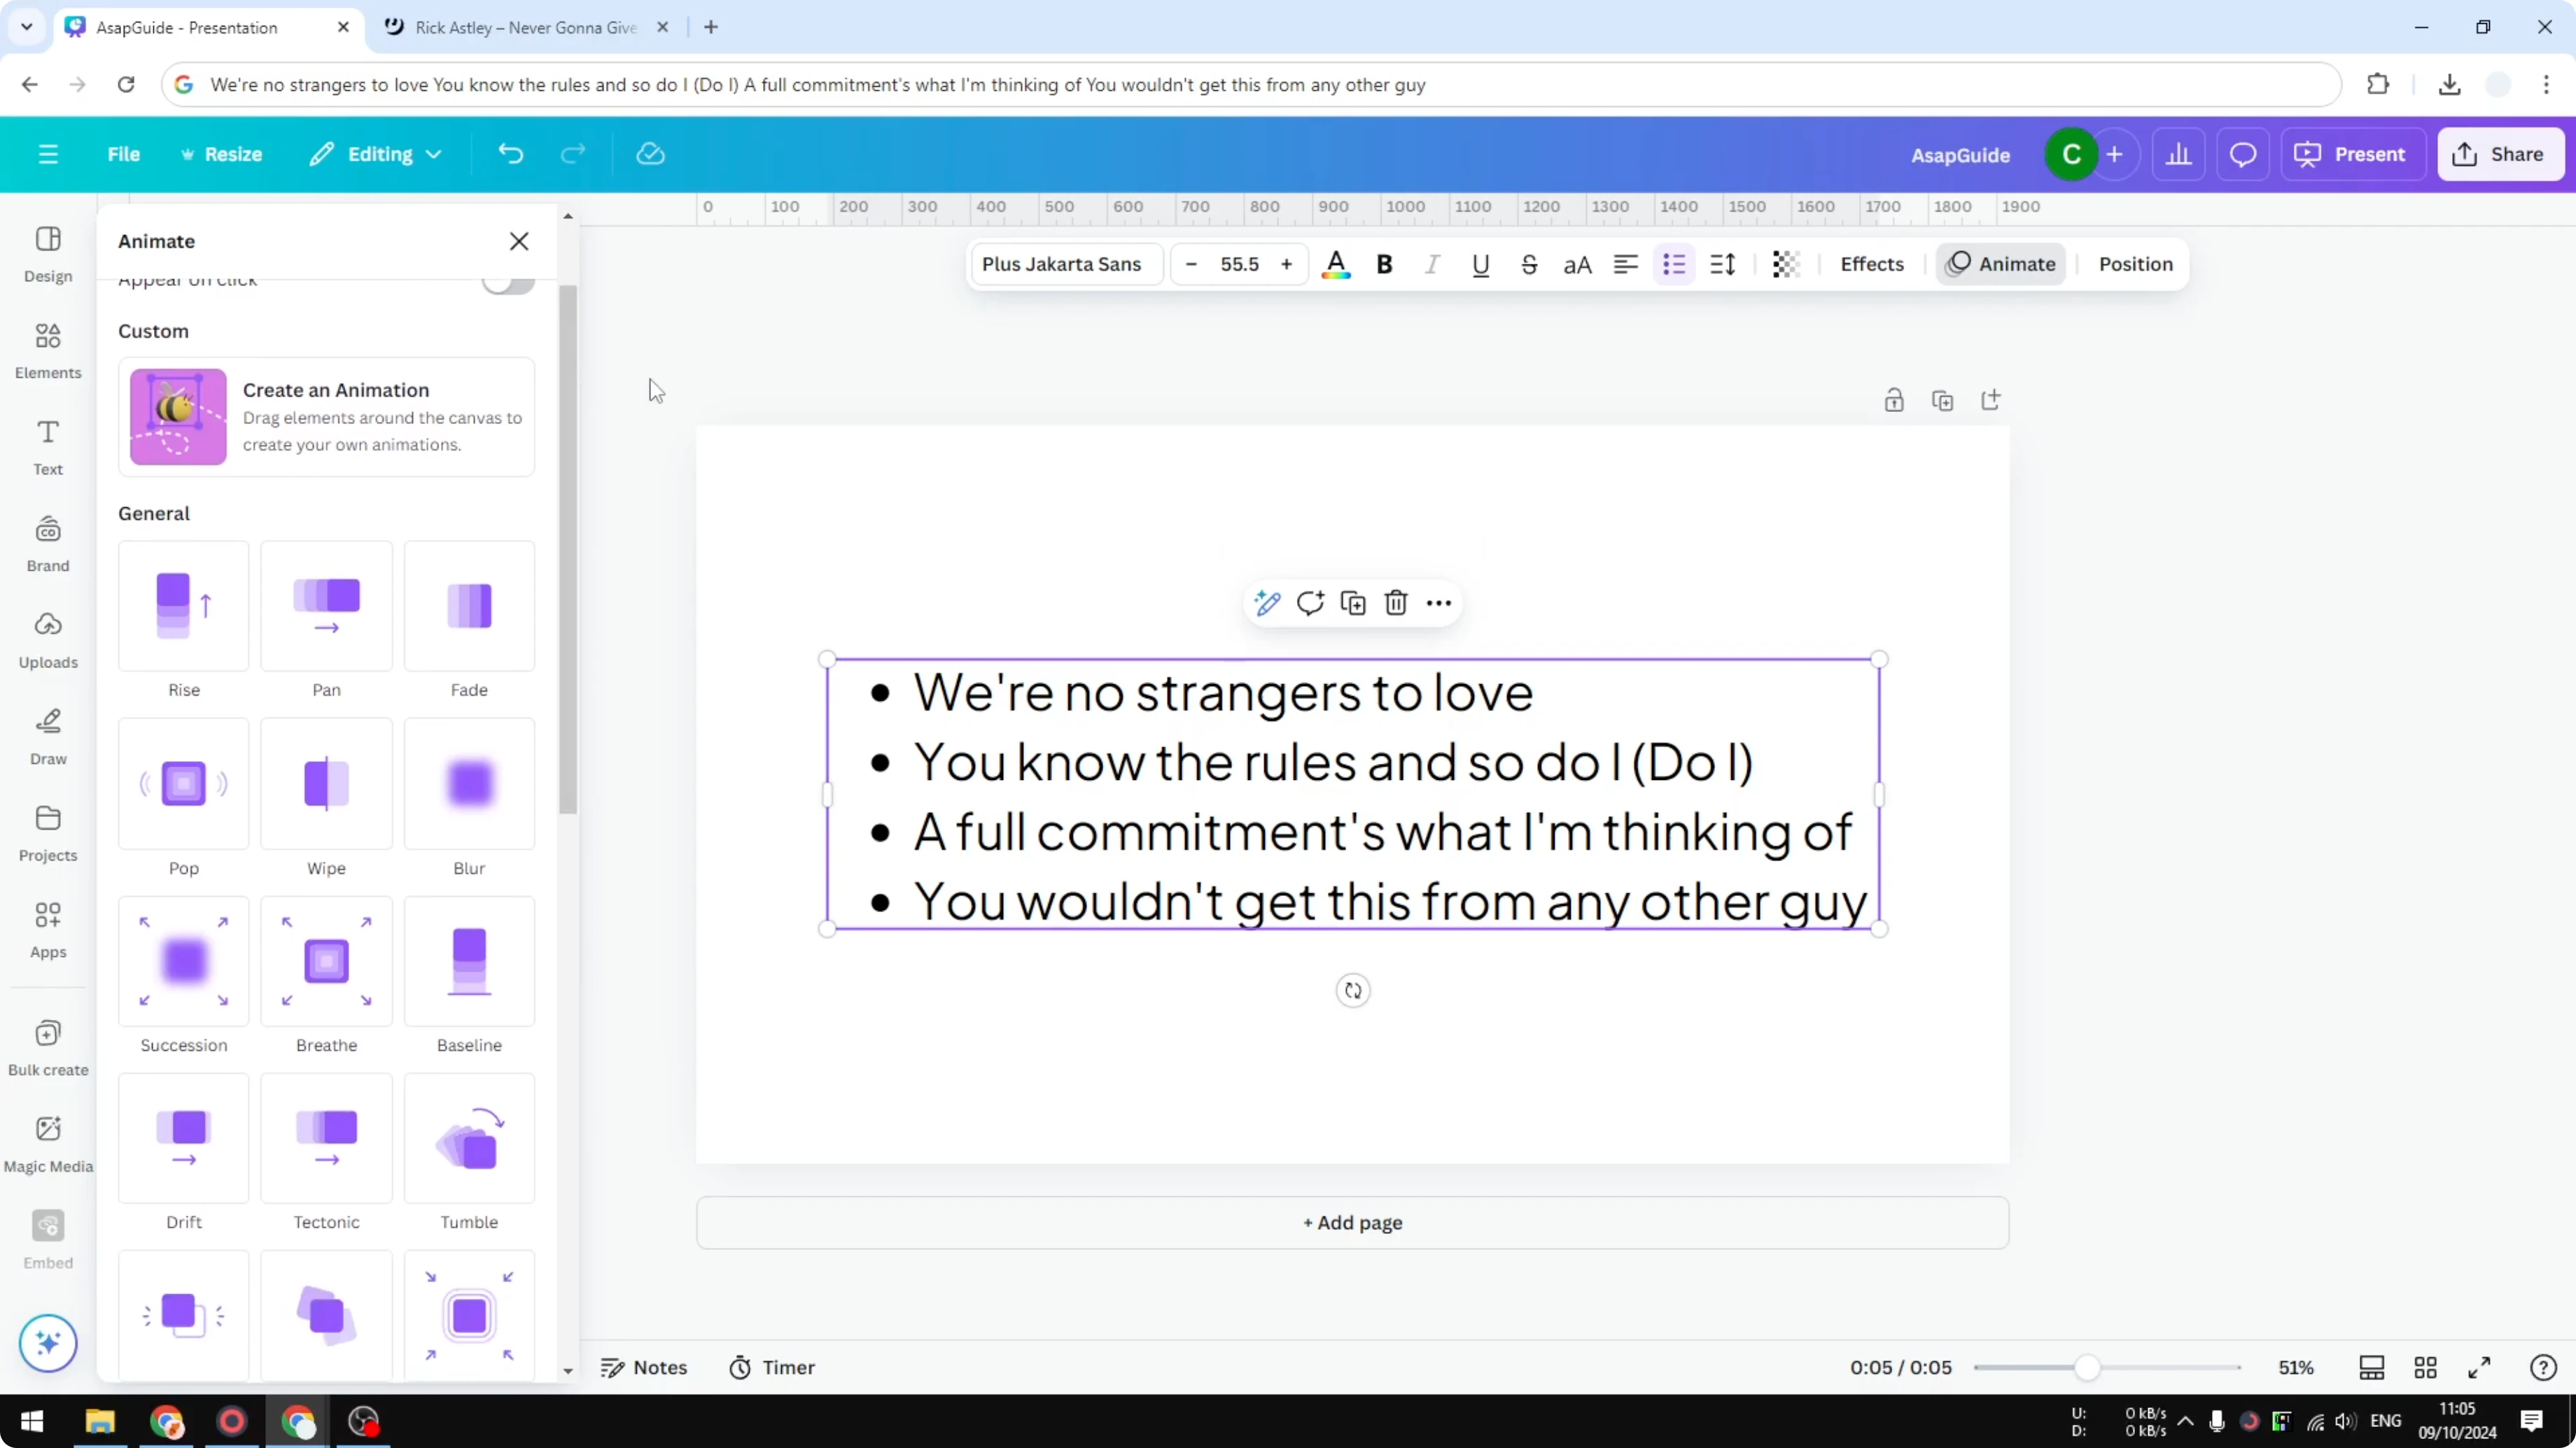The width and height of the screenshot is (2576, 1448).
Task: Open the Bulk create app
Action: (x=48, y=1047)
